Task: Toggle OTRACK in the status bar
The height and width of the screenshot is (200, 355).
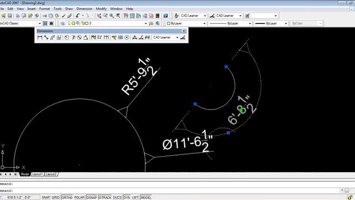Action: click(x=105, y=198)
